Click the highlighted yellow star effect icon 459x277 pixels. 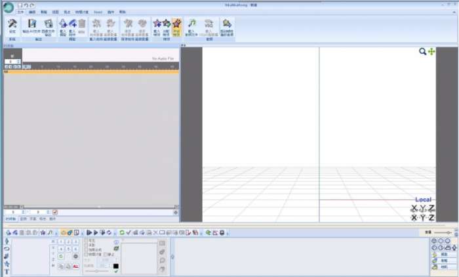pos(176,24)
